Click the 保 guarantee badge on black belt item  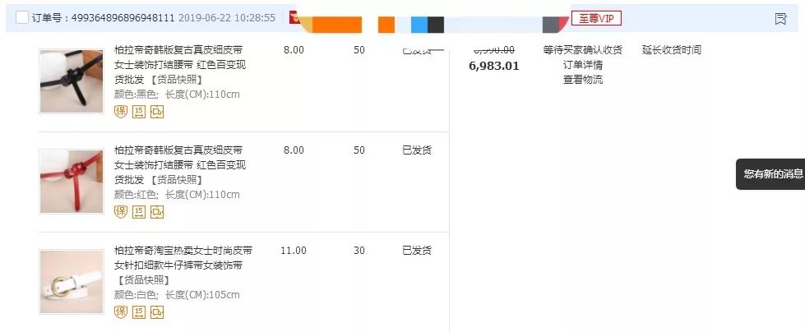(x=121, y=111)
